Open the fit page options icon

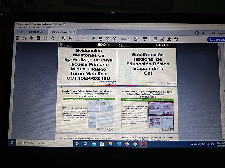pyautogui.click(x=136, y=39)
